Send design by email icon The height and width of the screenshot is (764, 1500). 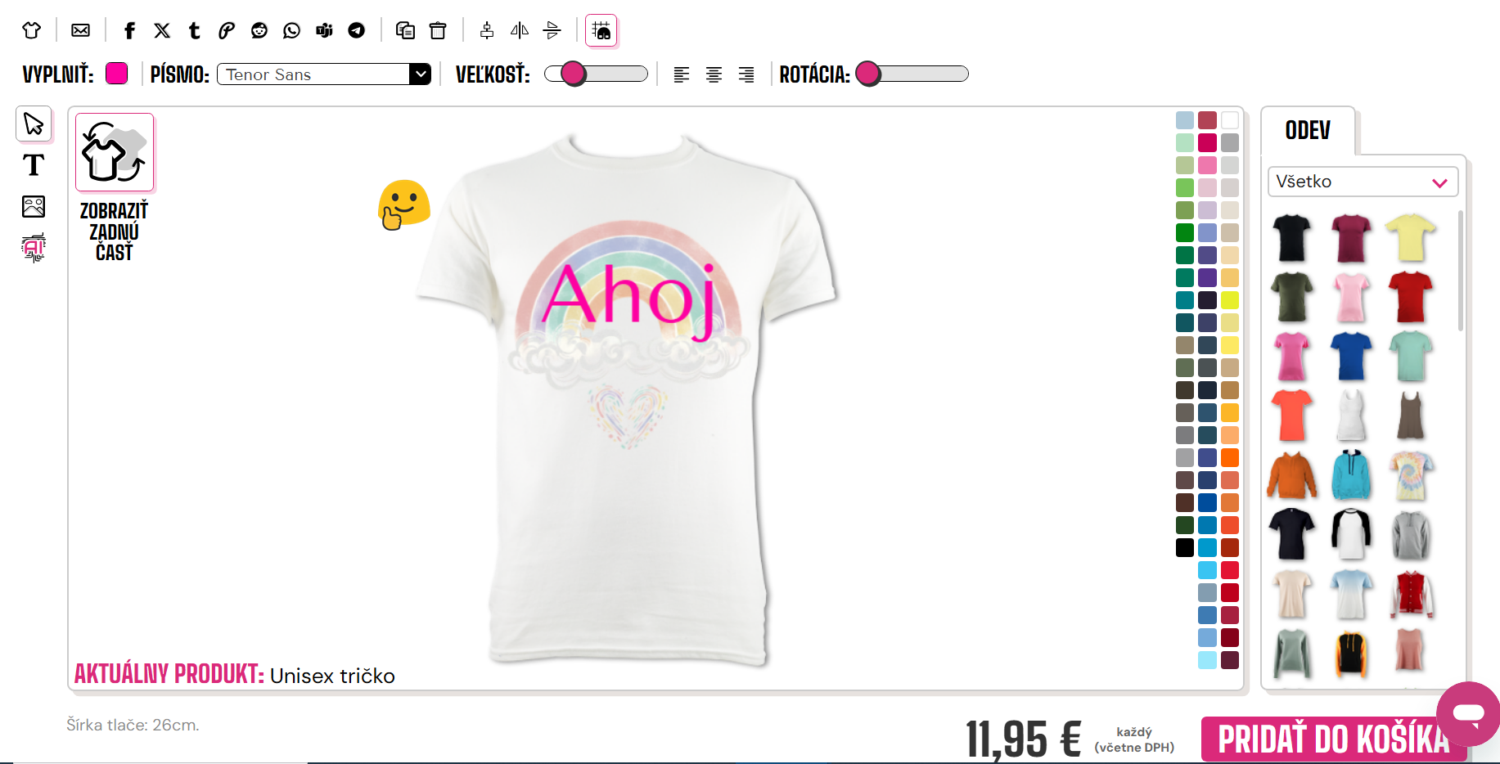click(80, 31)
